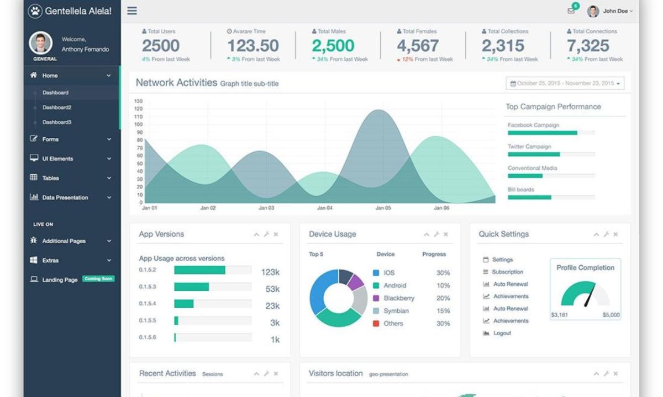The image size is (663, 397).
Task: Collapse the App Versions panel
Action: (256, 234)
